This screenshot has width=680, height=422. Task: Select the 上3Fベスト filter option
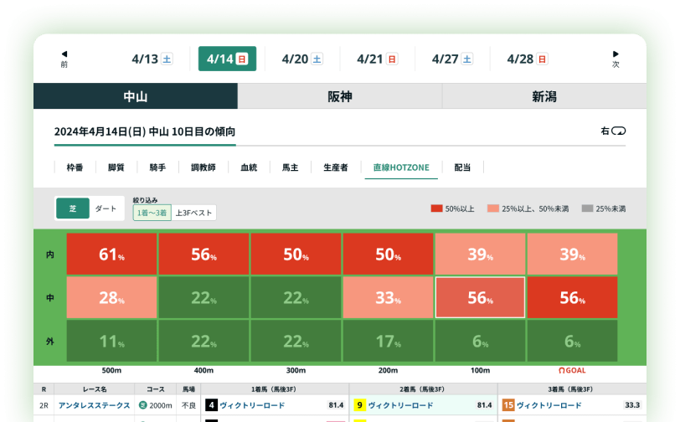click(193, 213)
